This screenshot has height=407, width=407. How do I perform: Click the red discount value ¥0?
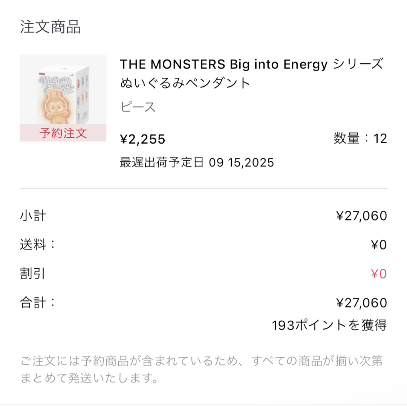379,274
